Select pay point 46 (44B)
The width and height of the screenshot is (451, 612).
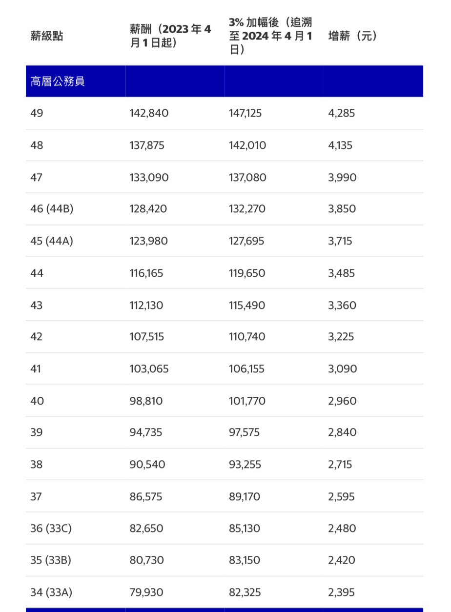pyautogui.click(x=52, y=209)
